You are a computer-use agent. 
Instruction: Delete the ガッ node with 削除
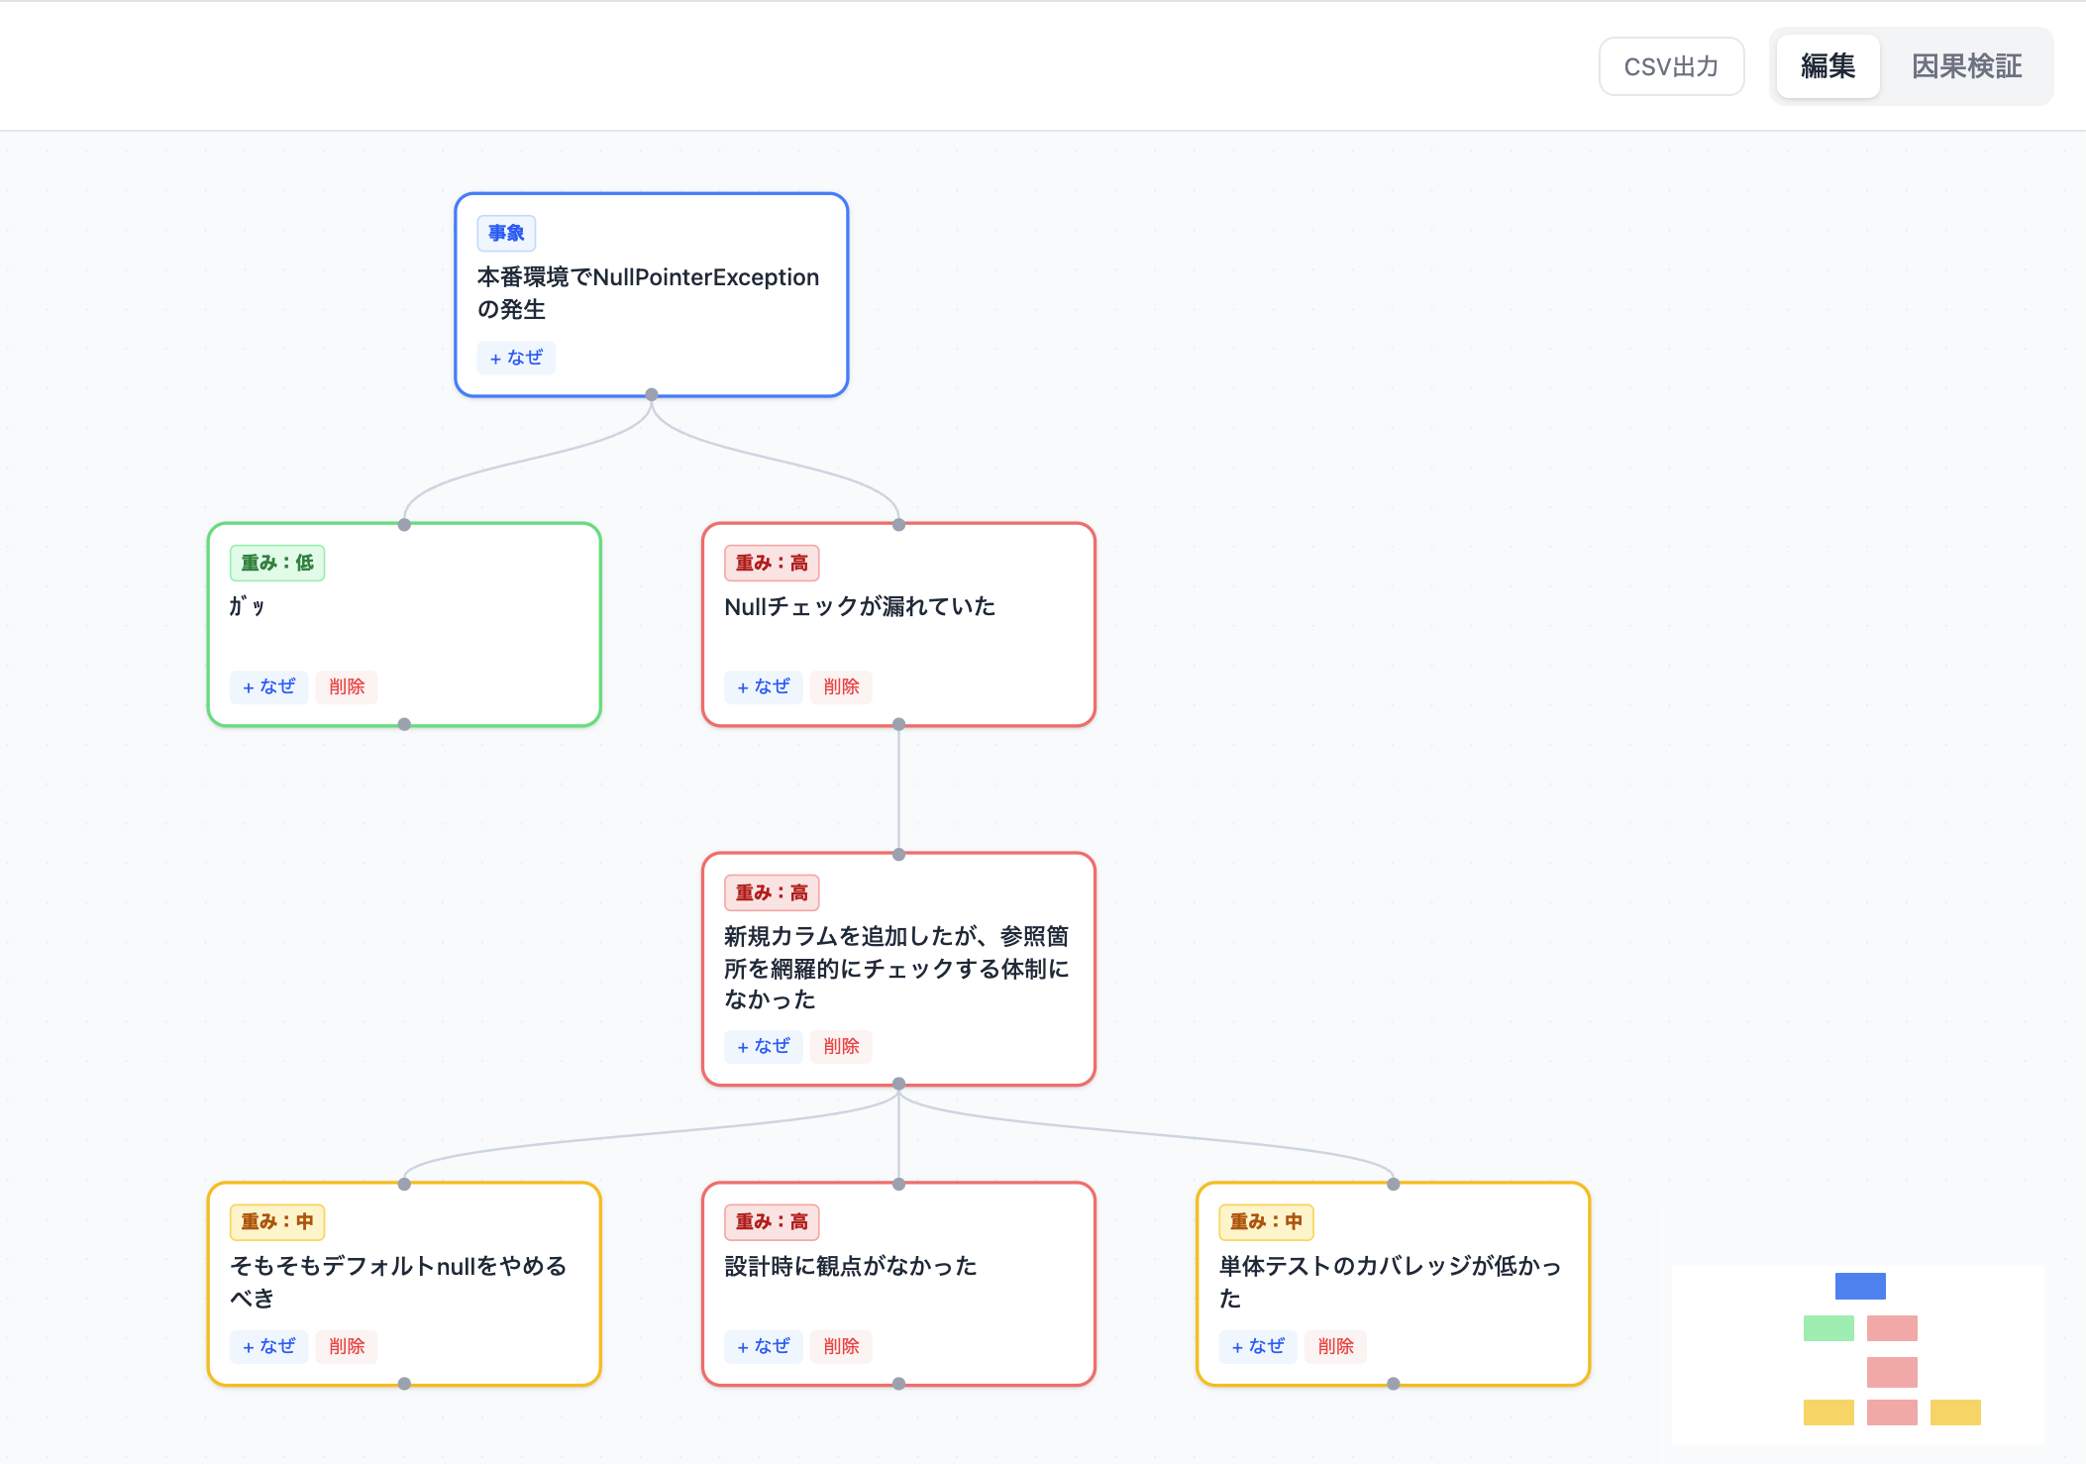(346, 686)
